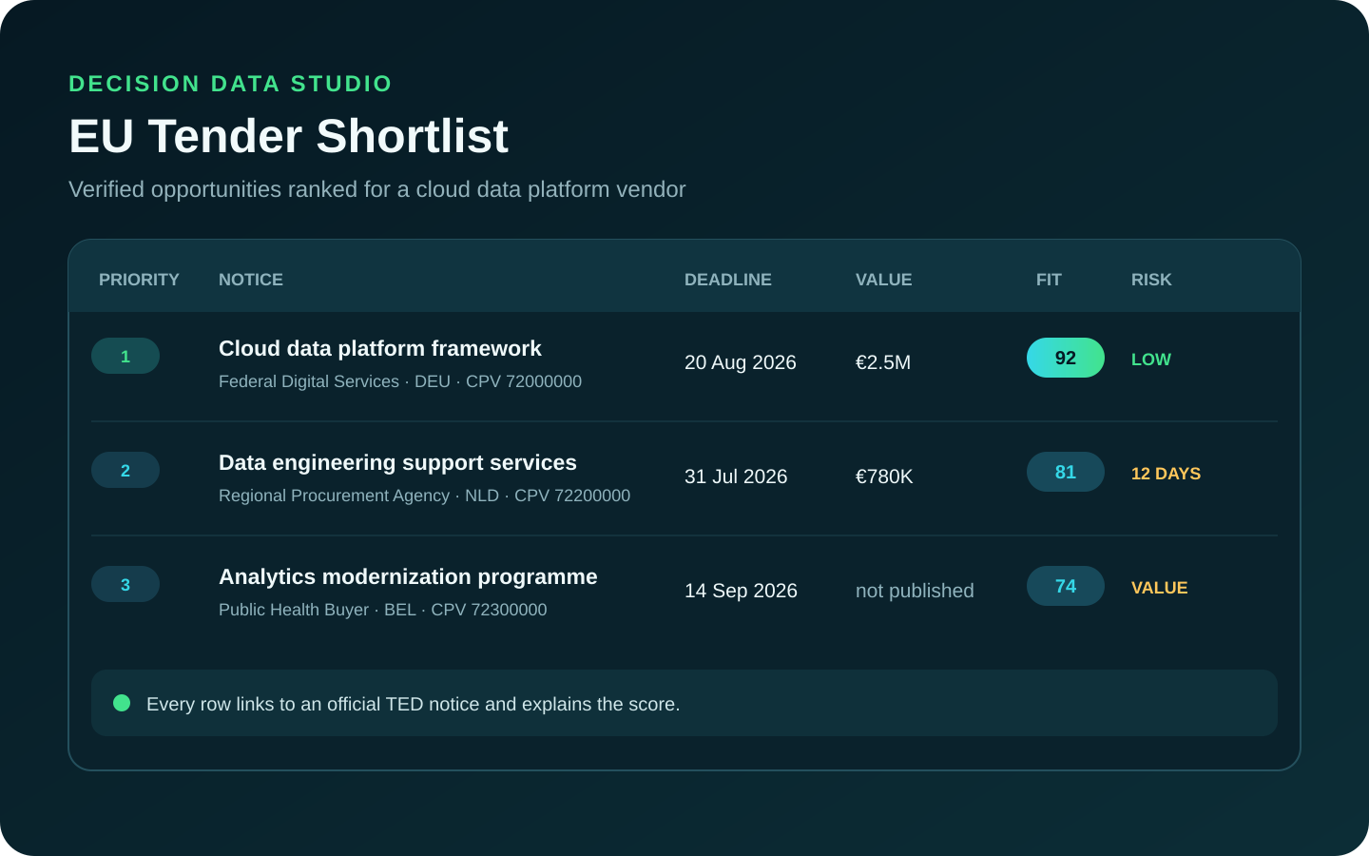This screenshot has height=856, width=1369.
Task: Click the fit score 92 badge
Action: pos(1066,358)
